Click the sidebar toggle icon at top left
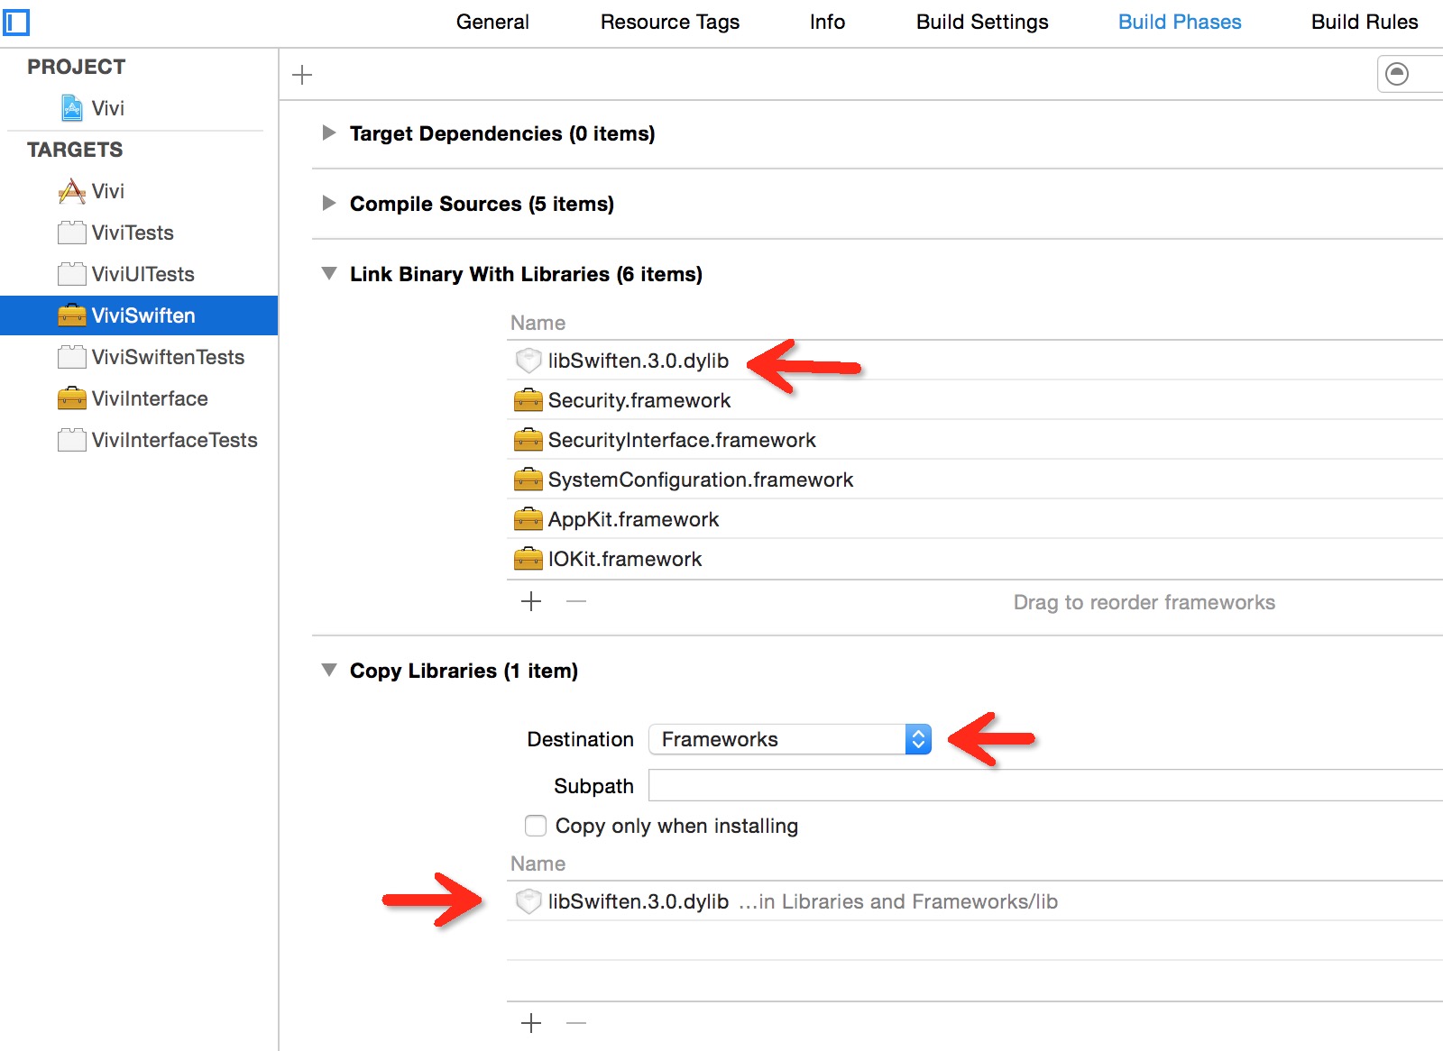The width and height of the screenshot is (1443, 1051). (16, 22)
